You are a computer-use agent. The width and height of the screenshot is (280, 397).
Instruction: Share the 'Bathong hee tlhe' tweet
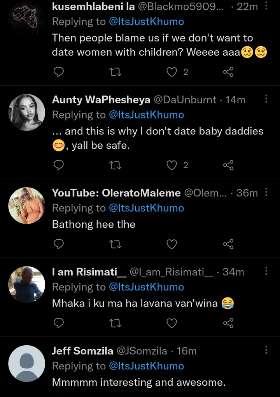tap(228, 244)
